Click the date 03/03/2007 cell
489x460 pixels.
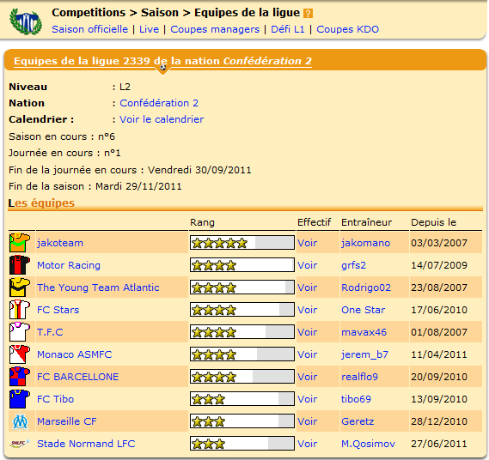point(439,243)
